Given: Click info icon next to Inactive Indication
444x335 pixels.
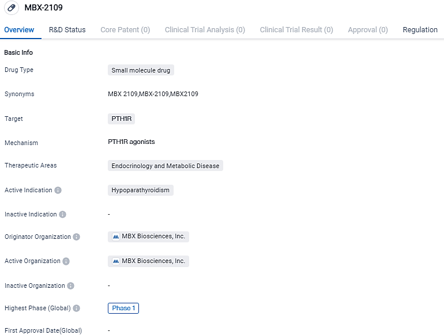Looking at the screenshot, I should point(63,214).
